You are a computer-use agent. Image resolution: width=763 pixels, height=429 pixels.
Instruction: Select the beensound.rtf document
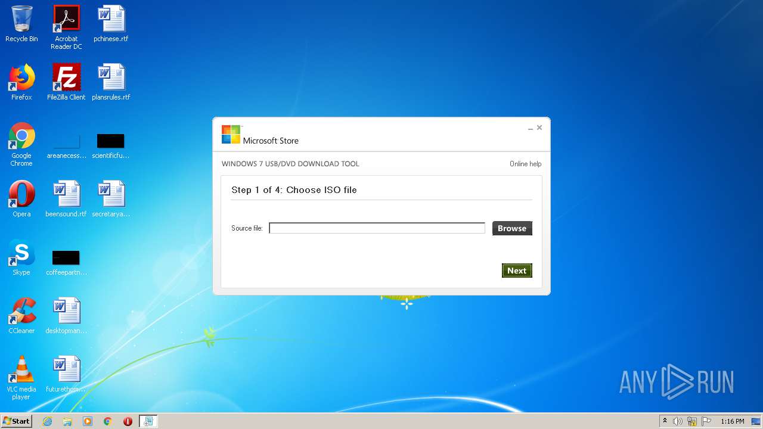coord(66,199)
